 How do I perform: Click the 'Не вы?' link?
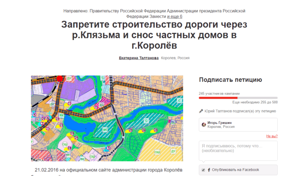coord(272,136)
